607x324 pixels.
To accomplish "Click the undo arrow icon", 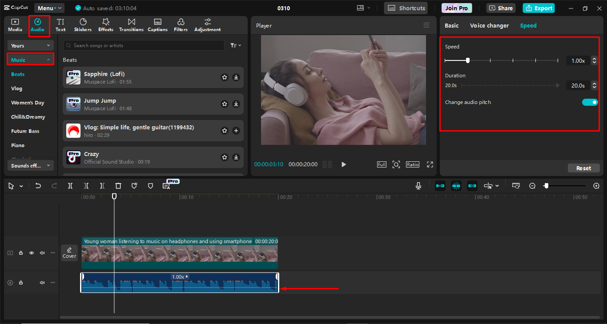I will coord(38,186).
